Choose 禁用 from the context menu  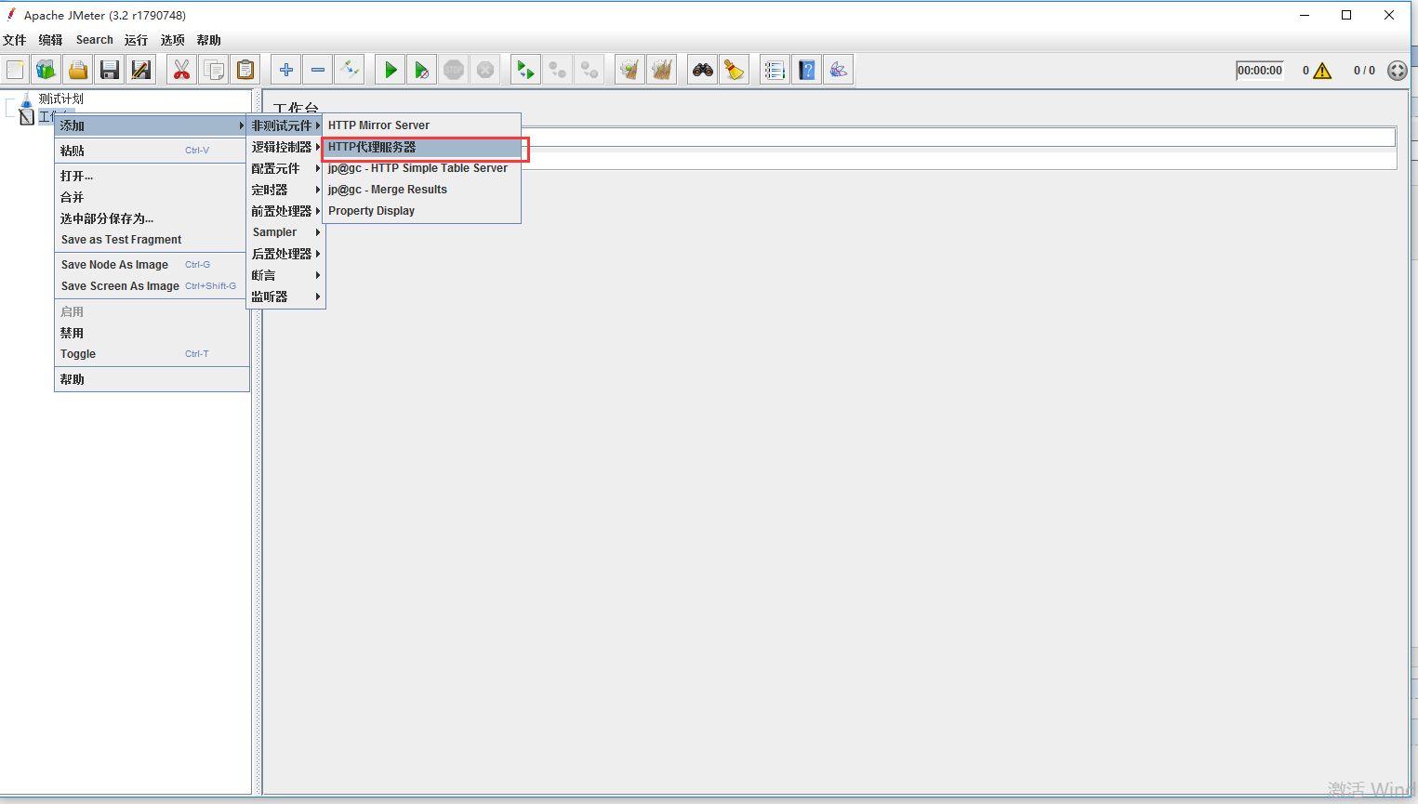[x=152, y=333]
